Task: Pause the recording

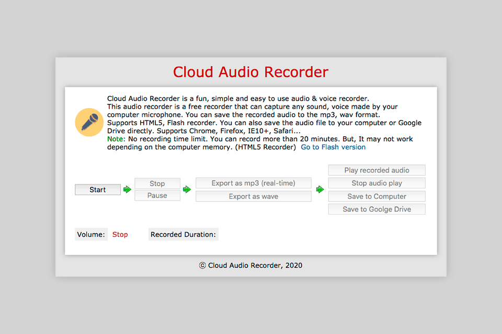Action: click(x=157, y=195)
